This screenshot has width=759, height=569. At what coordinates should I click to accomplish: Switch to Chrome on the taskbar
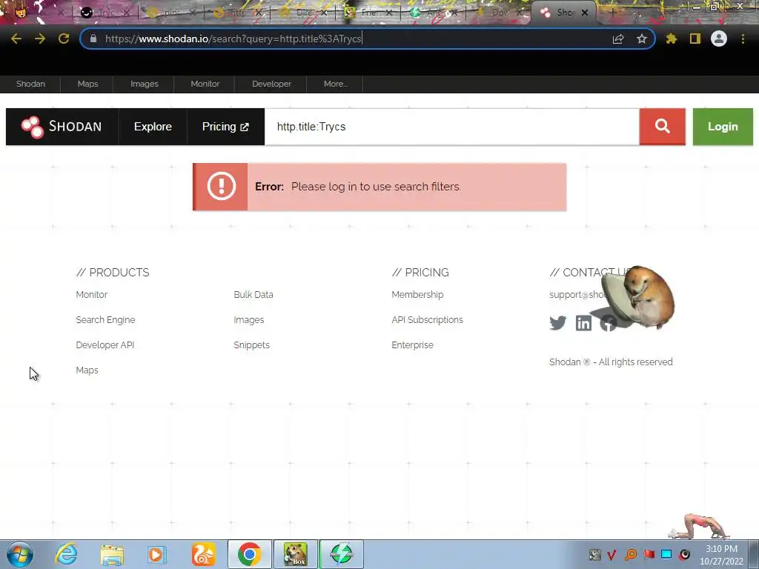tap(249, 554)
